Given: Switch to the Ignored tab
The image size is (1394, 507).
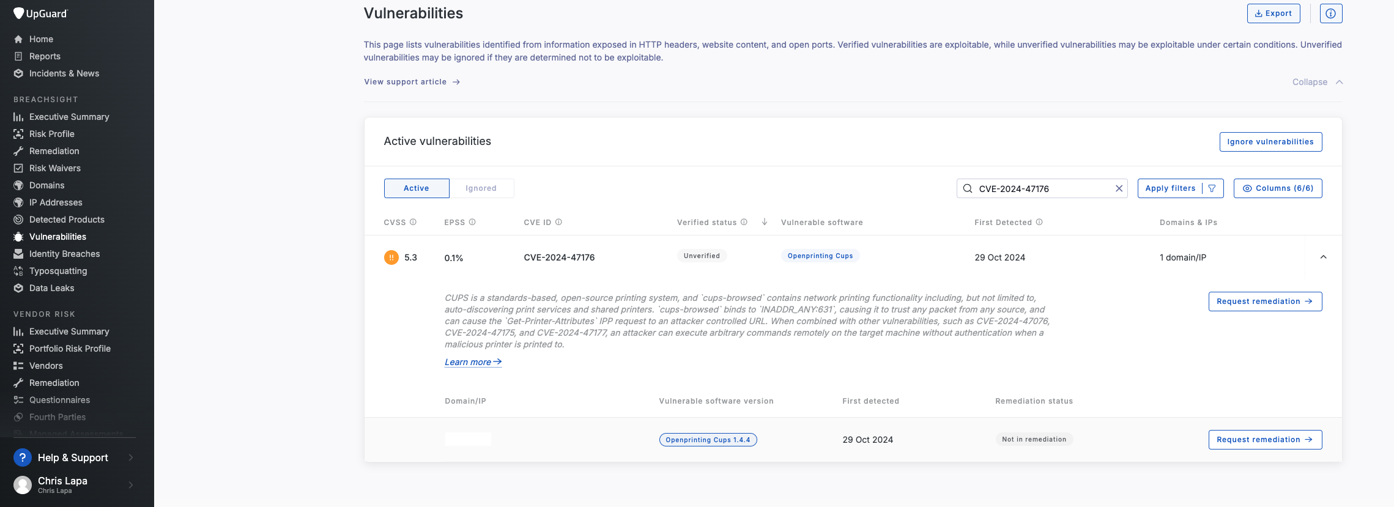Looking at the screenshot, I should (x=481, y=188).
